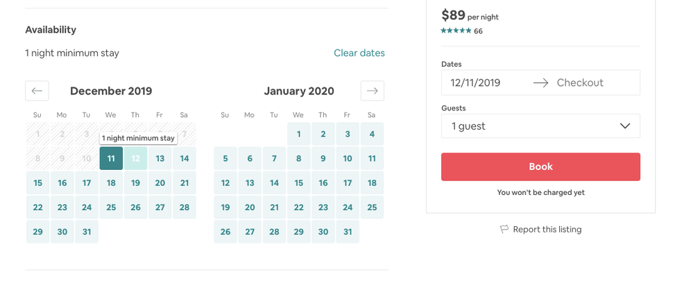Viewport: 693px width, 283px height.
Task: Go to previous month with left arrow
Action: point(37,91)
